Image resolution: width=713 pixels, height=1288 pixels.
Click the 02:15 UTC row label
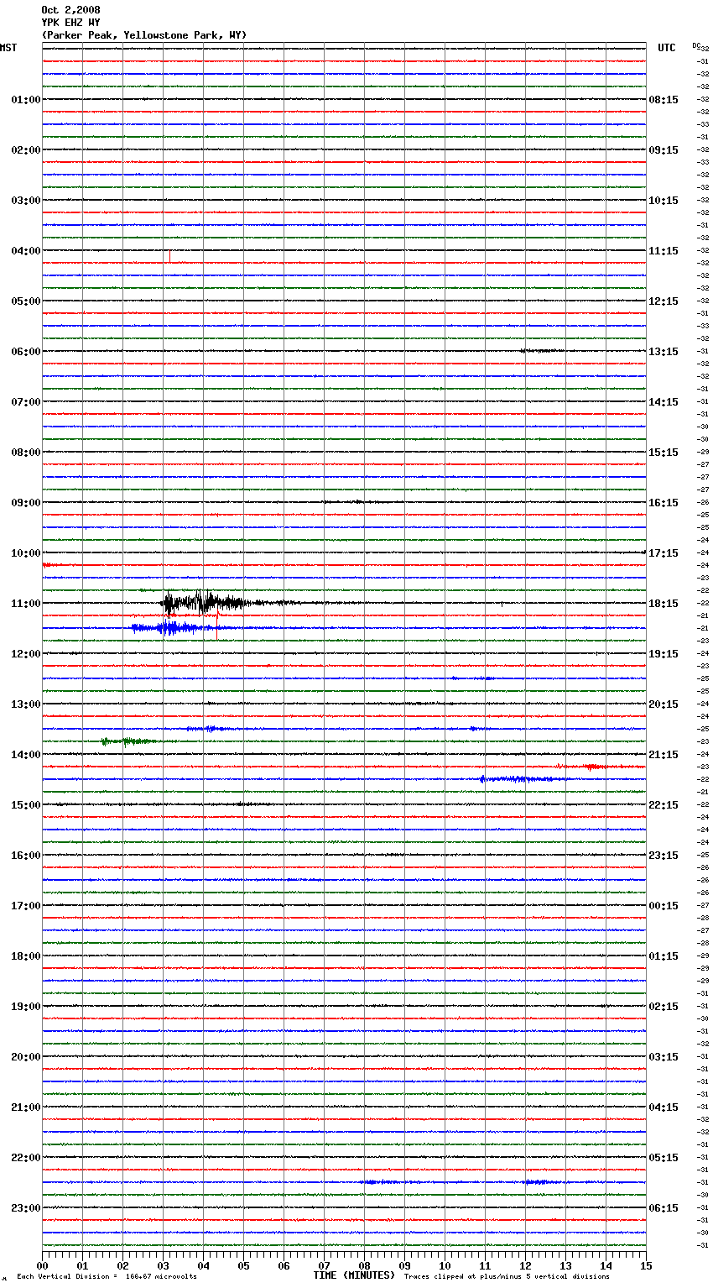coord(664,1007)
